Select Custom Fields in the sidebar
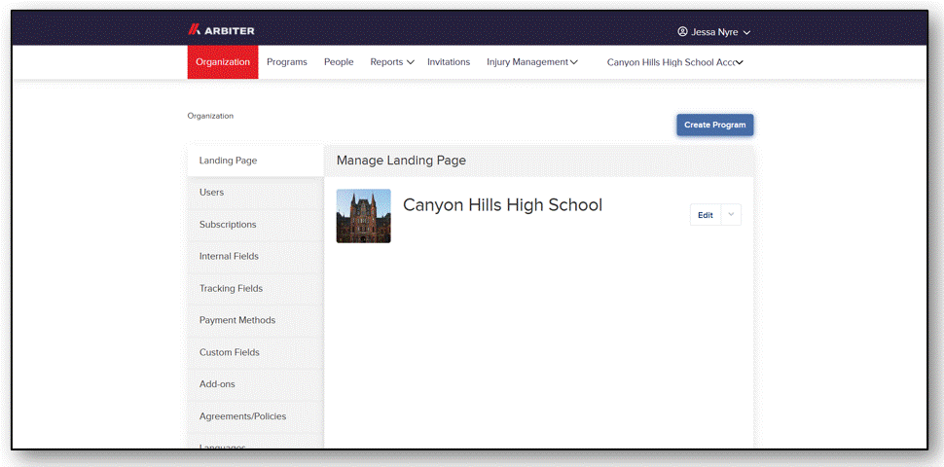This screenshot has width=944, height=467. [x=255, y=352]
